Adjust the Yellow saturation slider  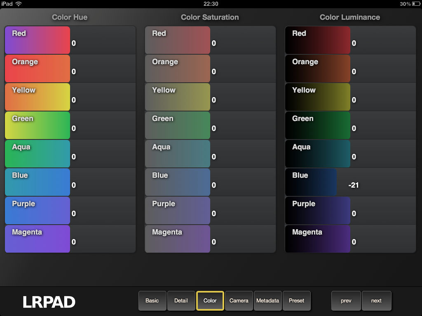point(210,97)
